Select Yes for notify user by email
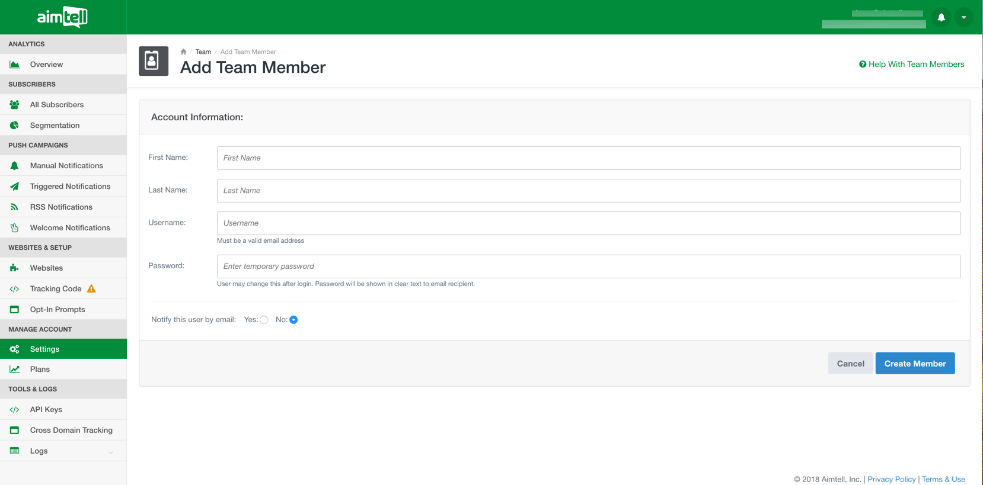983x485 pixels. (x=264, y=320)
